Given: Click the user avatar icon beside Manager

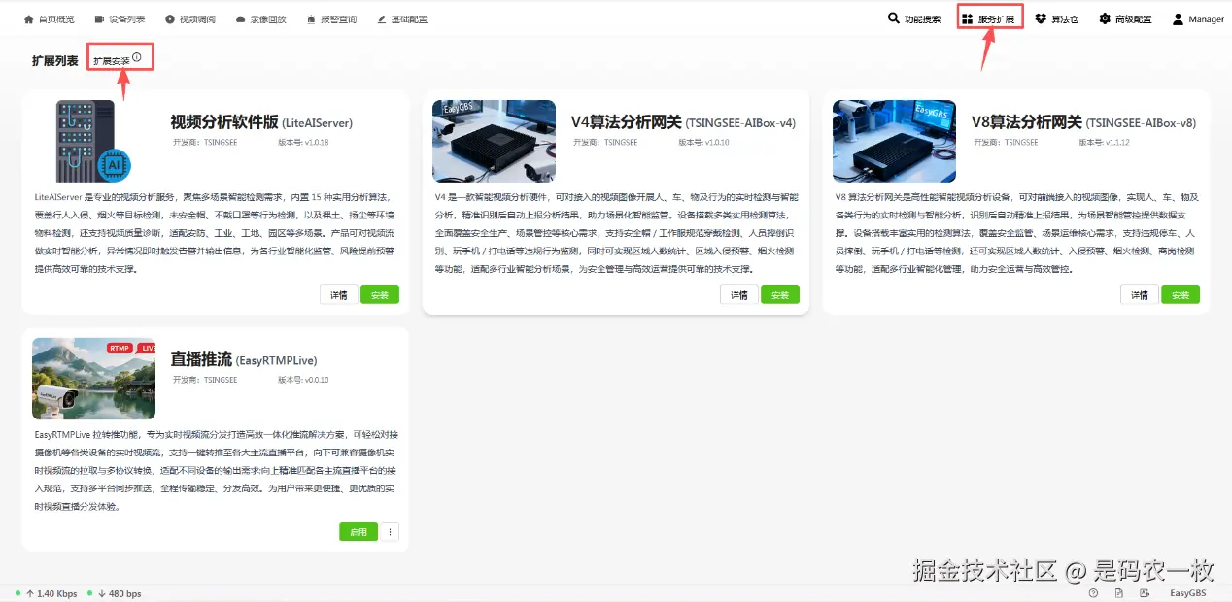Looking at the screenshot, I should [x=1178, y=18].
